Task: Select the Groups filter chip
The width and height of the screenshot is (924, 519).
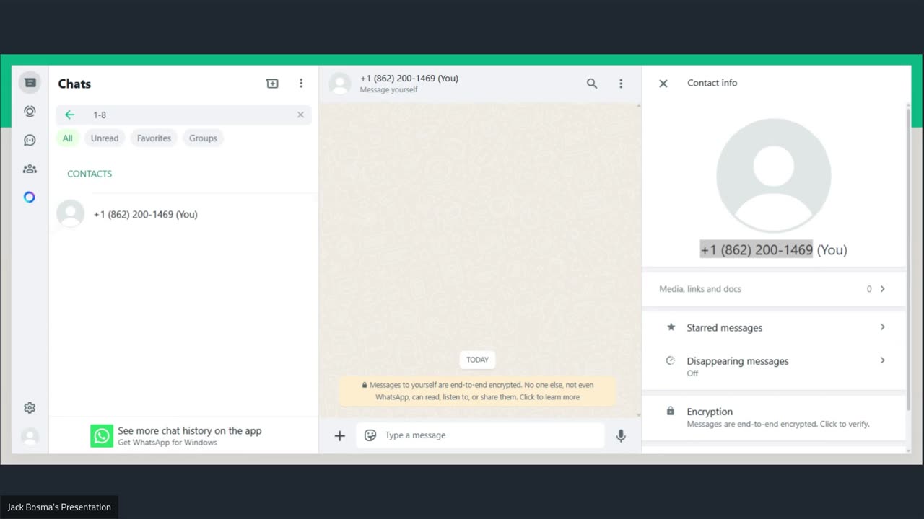Action: coord(203,138)
